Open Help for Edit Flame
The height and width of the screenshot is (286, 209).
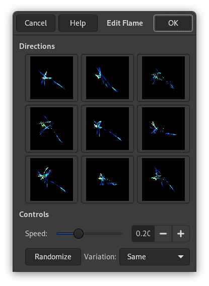pyautogui.click(x=78, y=23)
